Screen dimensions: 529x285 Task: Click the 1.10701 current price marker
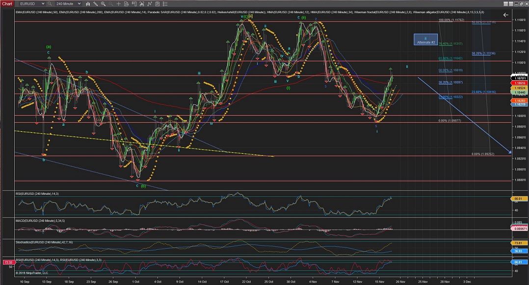[x=521, y=78]
